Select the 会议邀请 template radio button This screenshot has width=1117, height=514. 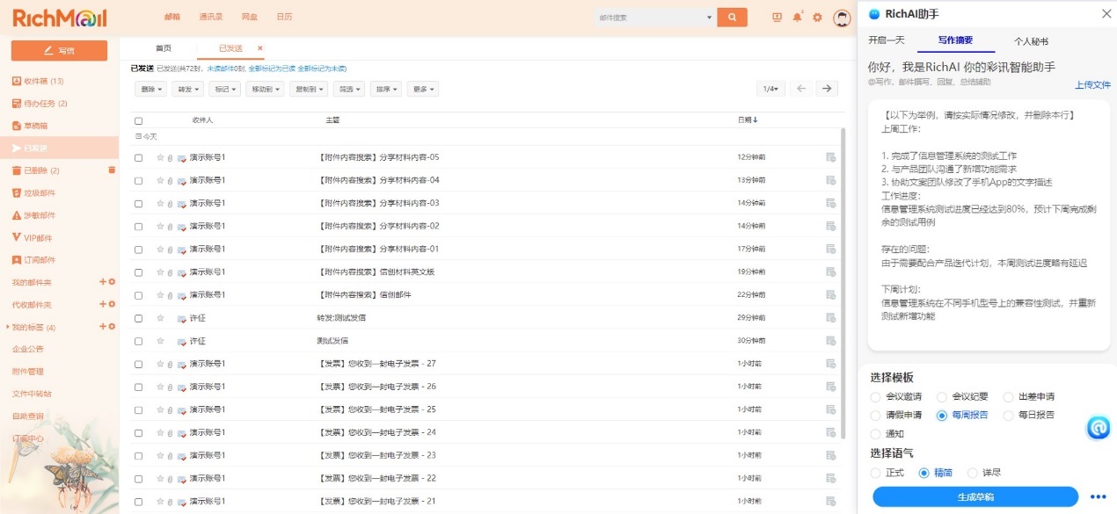[875, 397]
